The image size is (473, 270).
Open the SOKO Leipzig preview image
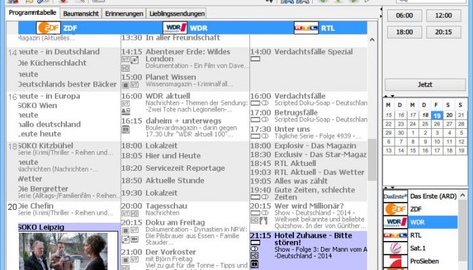pos(63,251)
